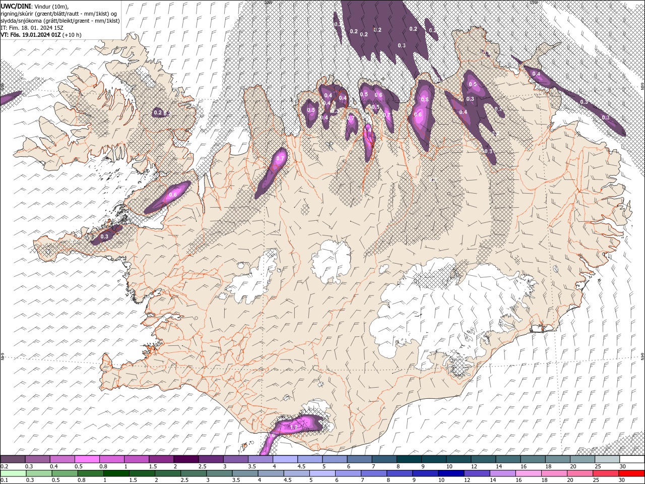Screen dimensions: 645x484
Task: Click the '1.2' precipitation value on the map
Action: pyautogui.click(x=295, y=427)
